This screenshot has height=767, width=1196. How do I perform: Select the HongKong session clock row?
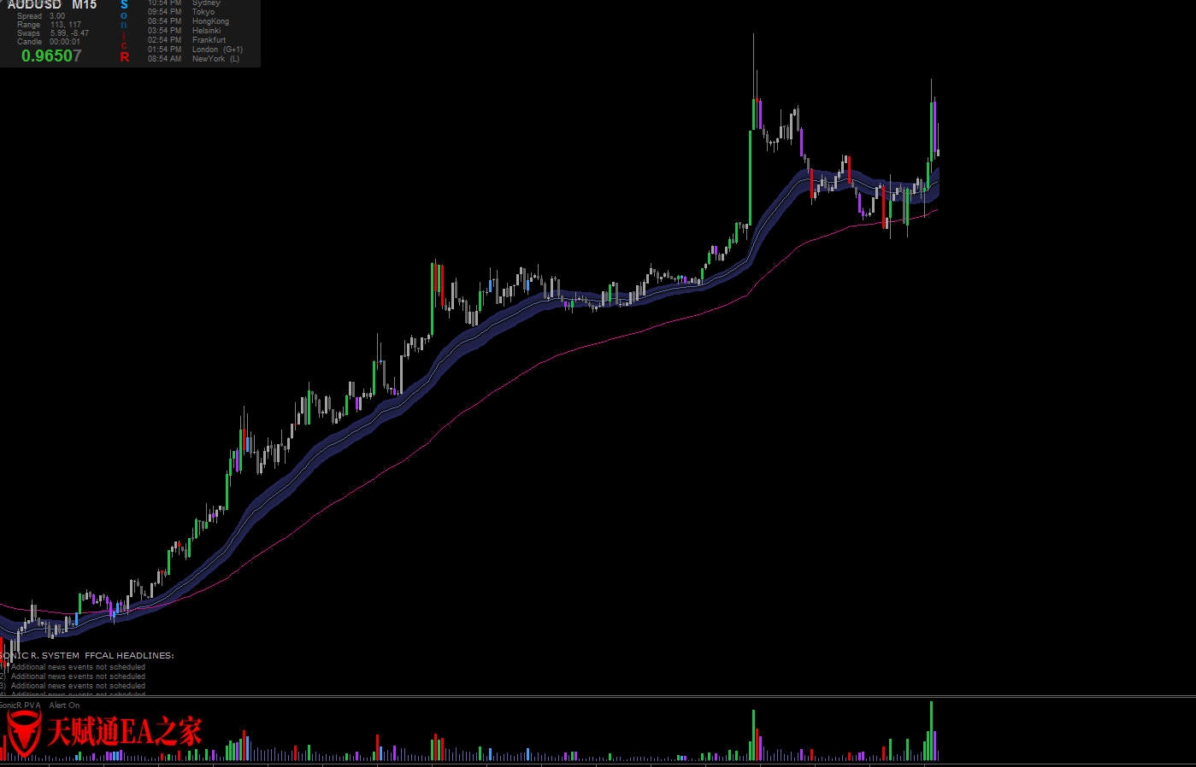188,21
